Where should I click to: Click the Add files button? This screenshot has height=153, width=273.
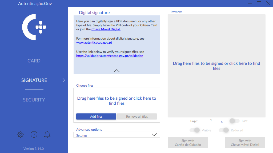(96, 117)
